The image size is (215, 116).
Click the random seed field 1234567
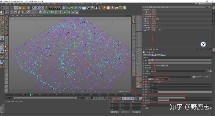point(154,103)
